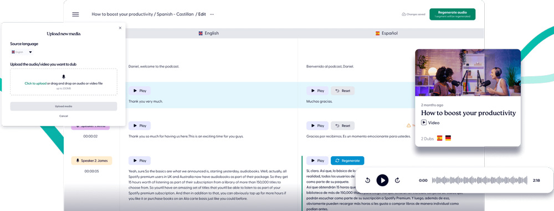Open the three-dot options next to Edit
Screen dimensions: 554x211
(212, 14)
